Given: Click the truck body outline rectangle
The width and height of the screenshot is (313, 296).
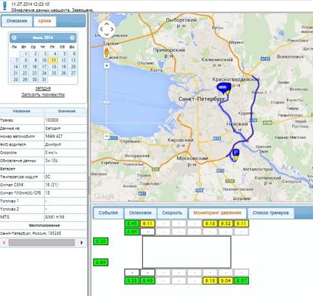Looking at the screenshot, I should click(186, 252).
